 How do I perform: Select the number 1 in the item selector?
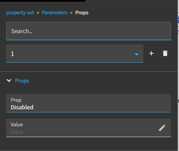tap(12, 54)
